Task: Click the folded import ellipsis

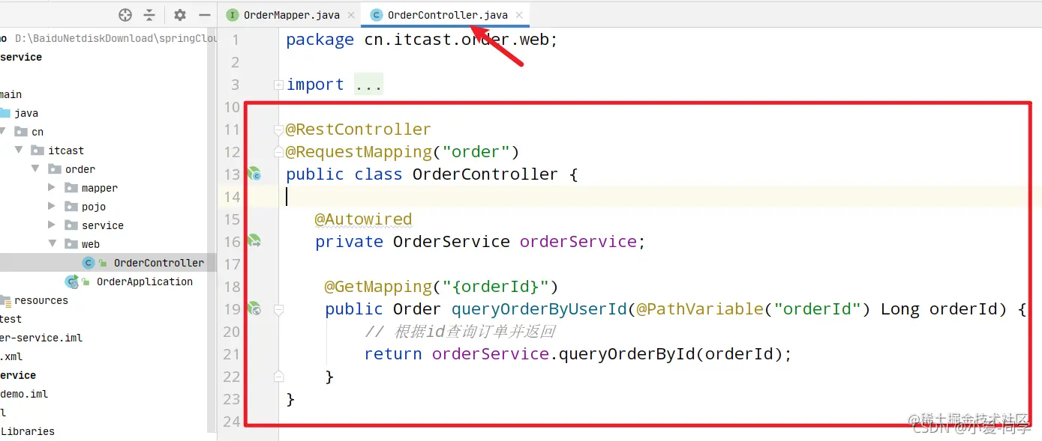Action: click(x=368, y=85)
